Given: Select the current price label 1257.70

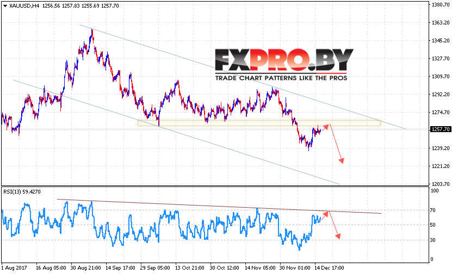Looking at the screenshot, I should coord(440,129).
